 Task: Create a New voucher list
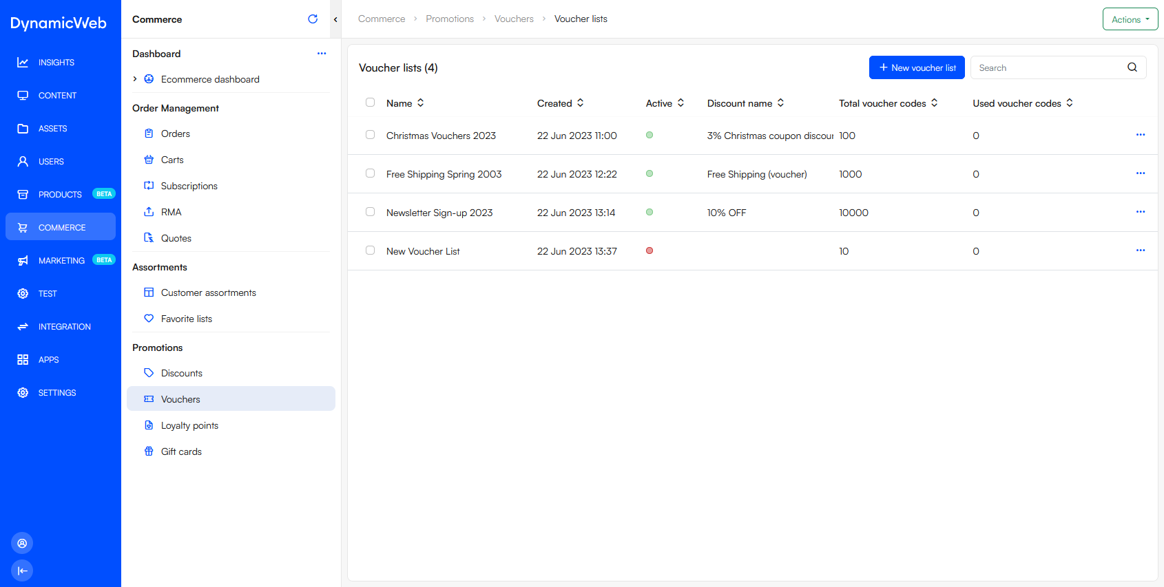click(x=917, y=67)
